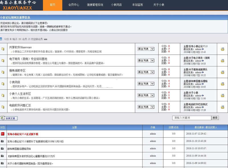This screenshot has width=228, height=168.
Task: Open 会员中心 in the navigation bar
Action: click(74, 5)
